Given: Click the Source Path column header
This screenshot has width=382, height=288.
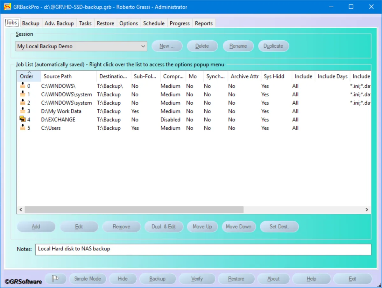Looking at the screenshot, I should tap(69, 76).
